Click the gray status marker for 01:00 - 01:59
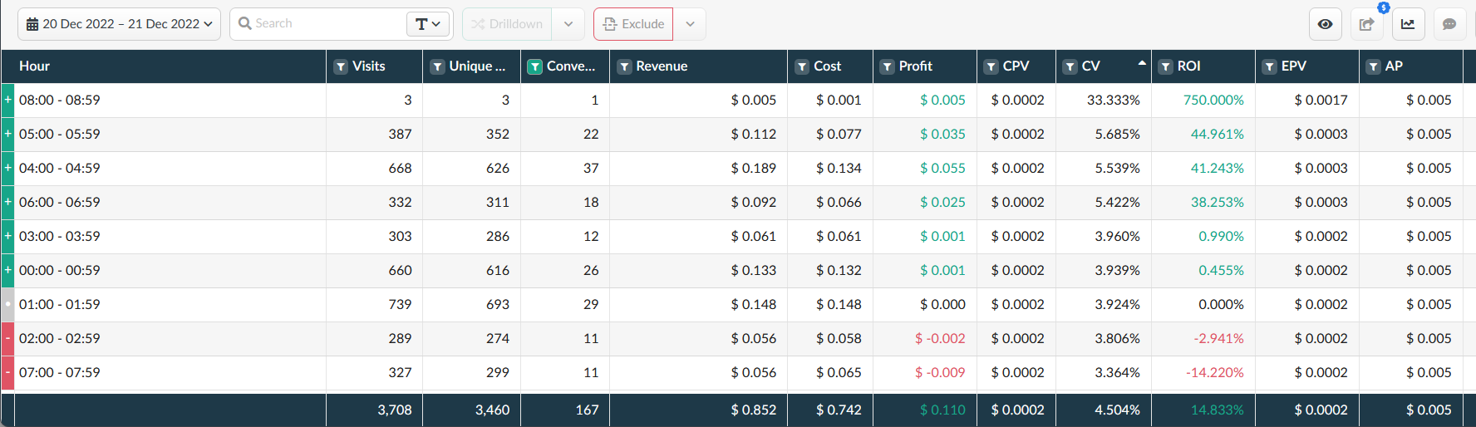The width and height of the screenshot is (1476, 427). tap(7, 304)
